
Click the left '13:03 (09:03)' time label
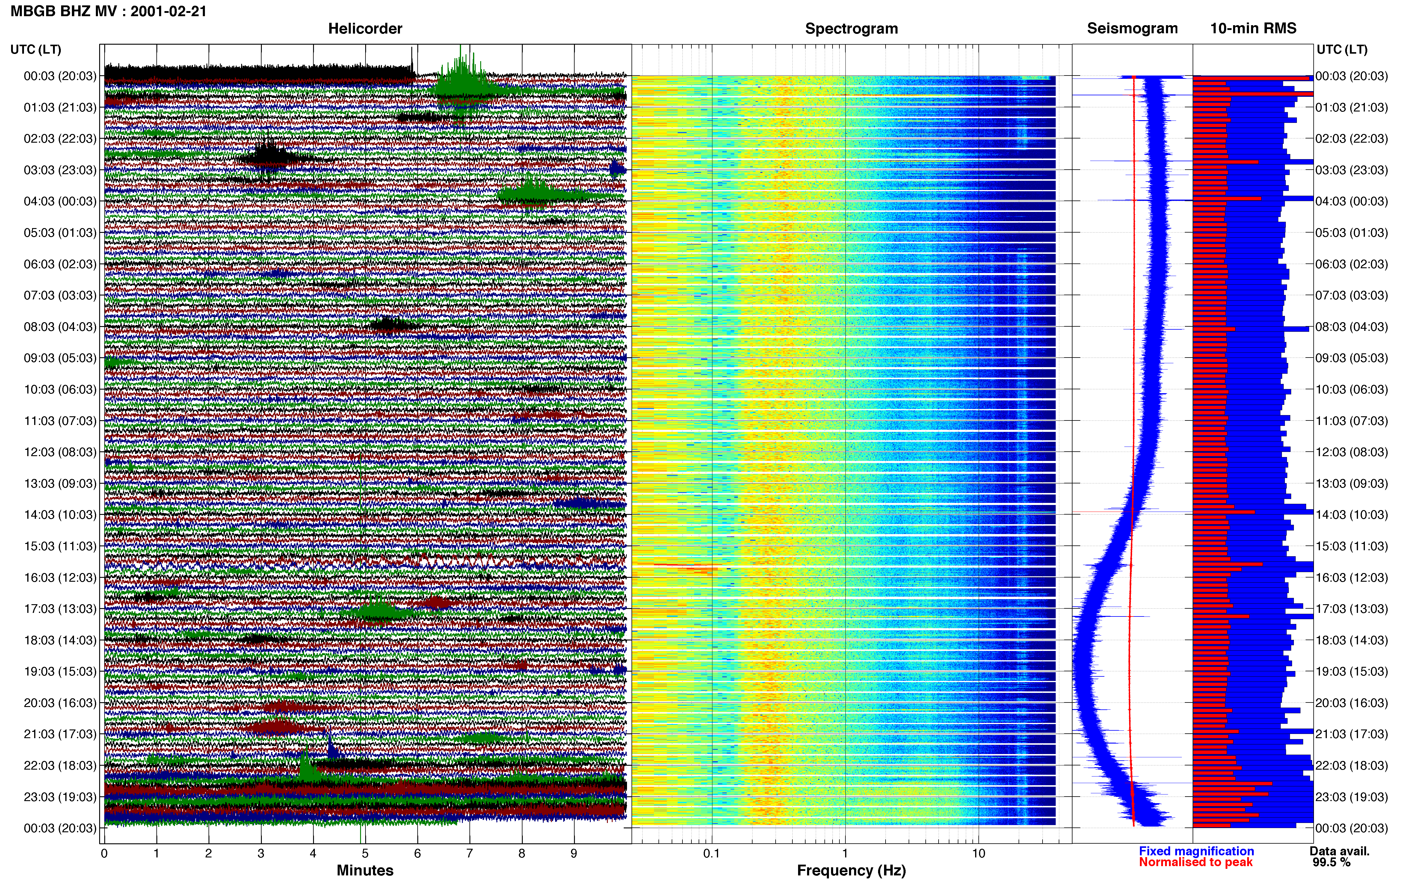coord(60,483)
